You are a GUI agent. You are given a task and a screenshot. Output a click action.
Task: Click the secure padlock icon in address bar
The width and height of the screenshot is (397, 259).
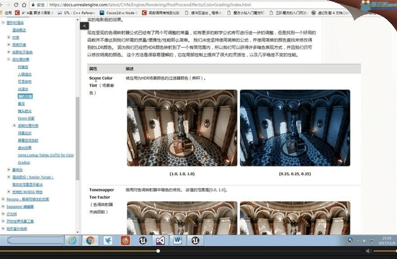[x=33, y=5]
